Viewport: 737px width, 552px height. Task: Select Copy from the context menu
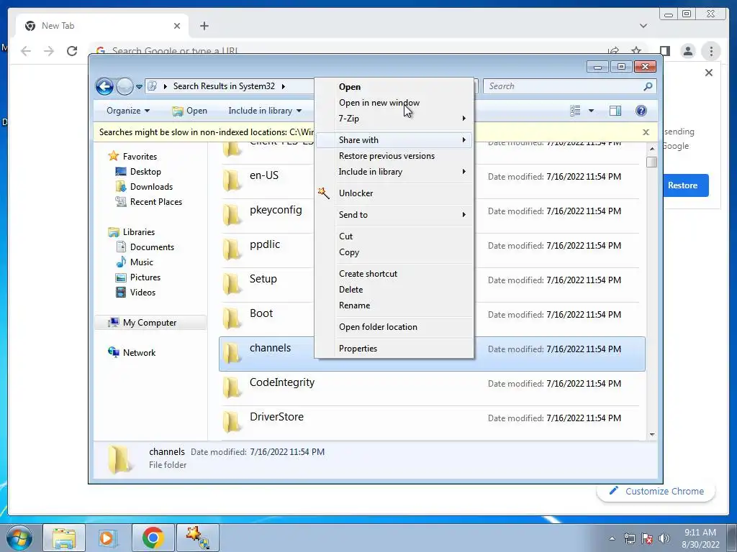point(394,252)
